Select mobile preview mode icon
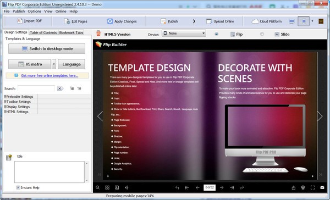This screenshot has width=330, height=200. [x=304, y=21]
